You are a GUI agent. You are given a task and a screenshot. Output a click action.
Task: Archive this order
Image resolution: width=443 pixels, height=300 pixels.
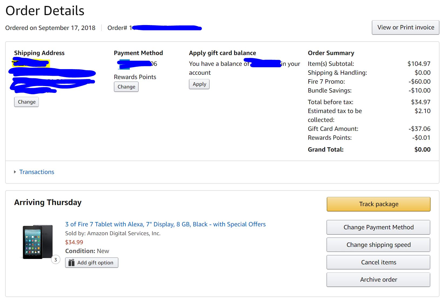click(x=378, y=280)
